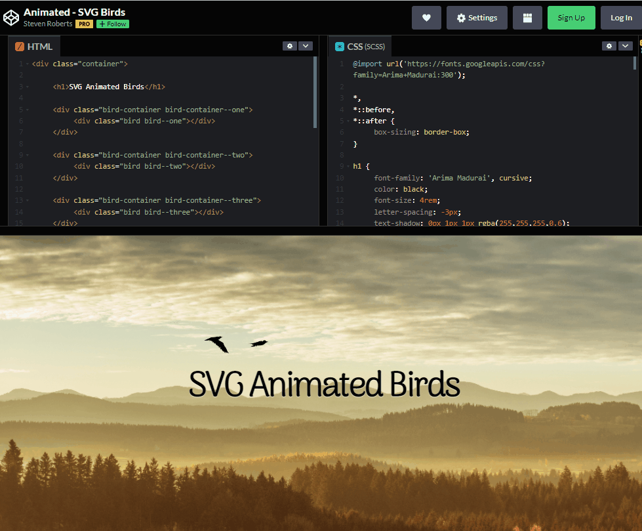
Task: Click 'div class="container"' in HTML line 1
Action: (x=80, y=64)
